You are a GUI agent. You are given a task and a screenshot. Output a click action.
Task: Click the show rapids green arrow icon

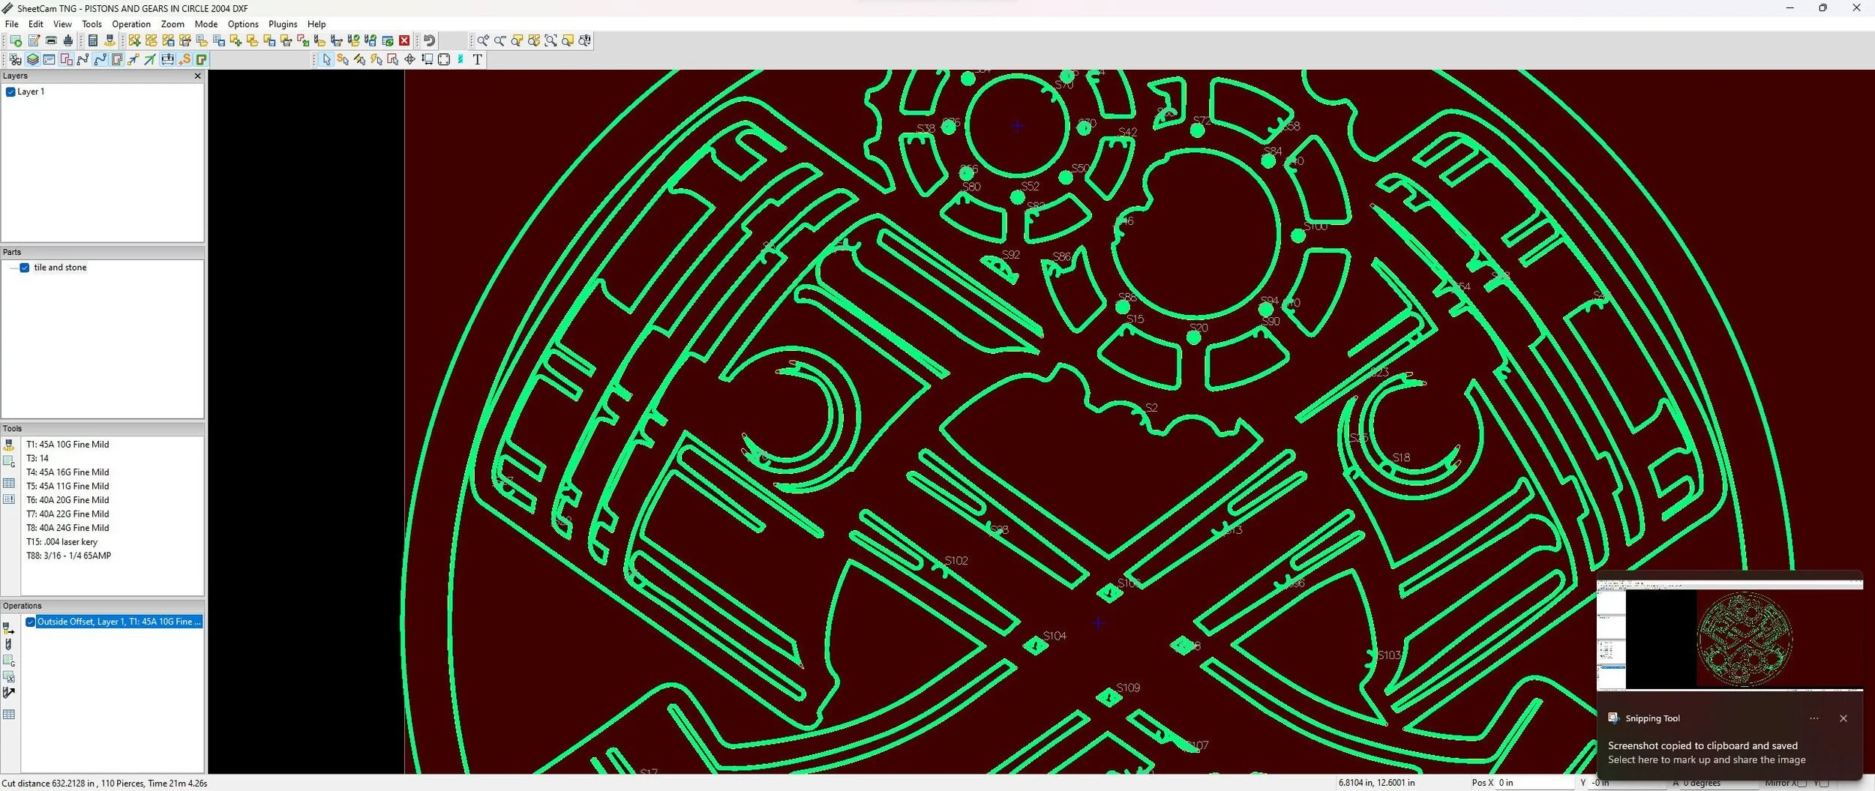click(150, 59)
